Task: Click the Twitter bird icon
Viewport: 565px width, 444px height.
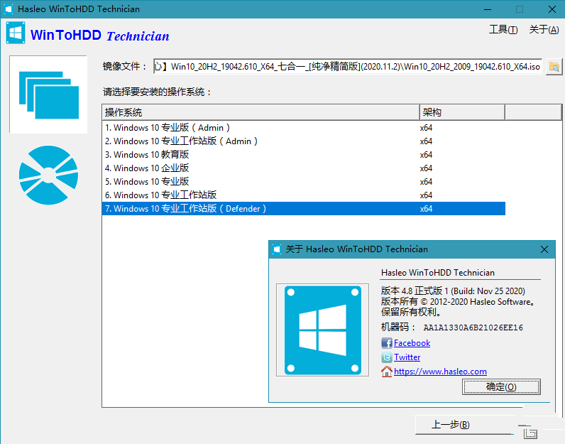Action: [387, 357]
